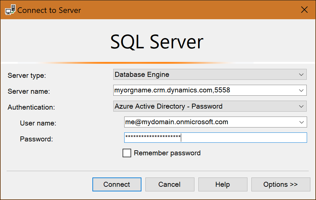Screen dimensions: 316x200
Task: Click the Authentication label
Action: pos(31,107)
